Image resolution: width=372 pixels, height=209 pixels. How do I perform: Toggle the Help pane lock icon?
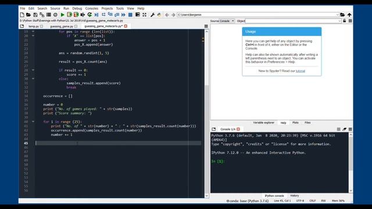(x=345, y=21)
